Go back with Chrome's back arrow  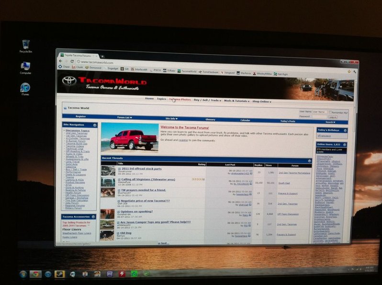[x=61, y=61]
